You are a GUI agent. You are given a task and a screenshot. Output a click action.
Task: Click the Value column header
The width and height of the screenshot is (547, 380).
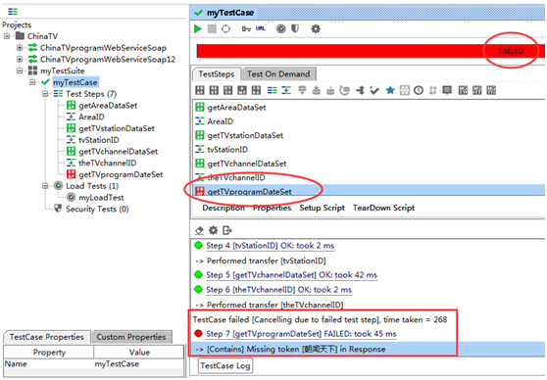[x=139, y=353]
